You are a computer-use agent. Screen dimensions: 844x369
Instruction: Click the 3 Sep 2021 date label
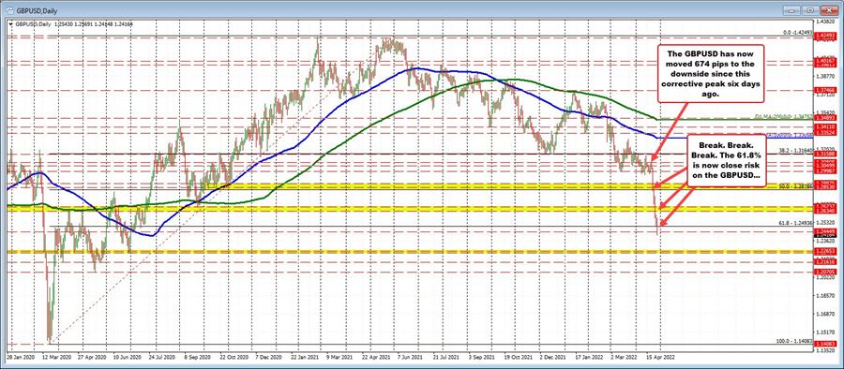[481, 357]
